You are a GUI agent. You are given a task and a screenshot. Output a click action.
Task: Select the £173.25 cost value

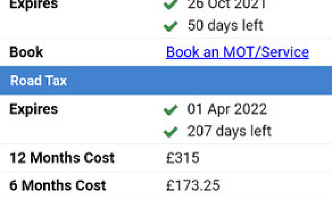click(x=193, y=185)
